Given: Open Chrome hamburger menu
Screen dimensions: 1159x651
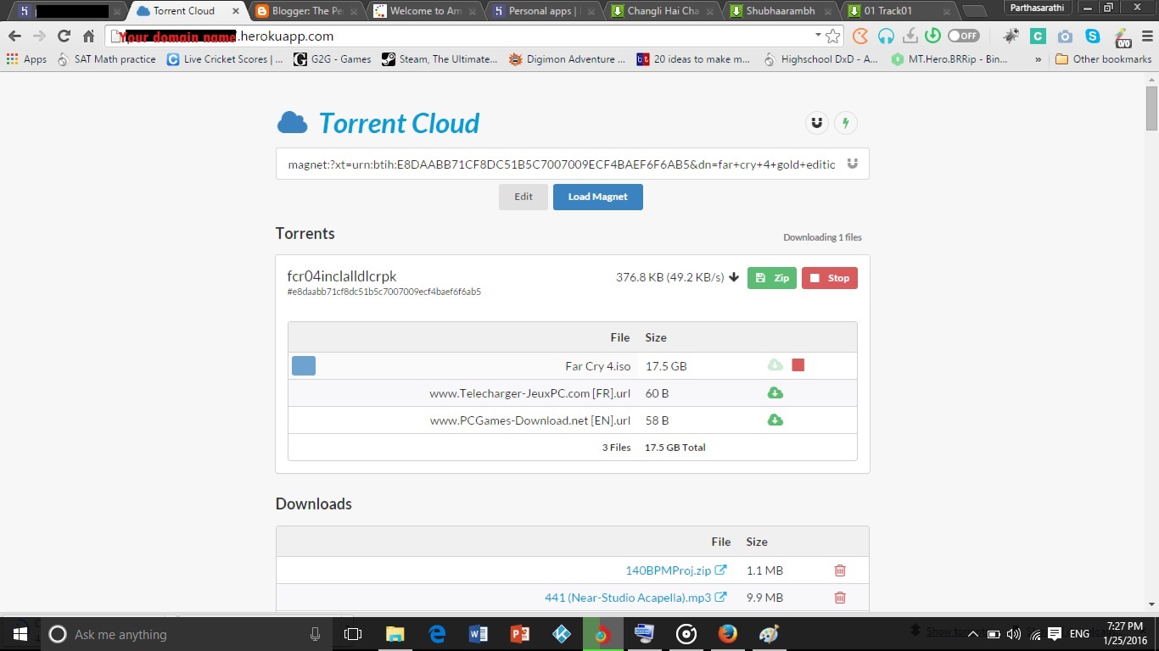Looking at the screenshot, I should 1146,36.
